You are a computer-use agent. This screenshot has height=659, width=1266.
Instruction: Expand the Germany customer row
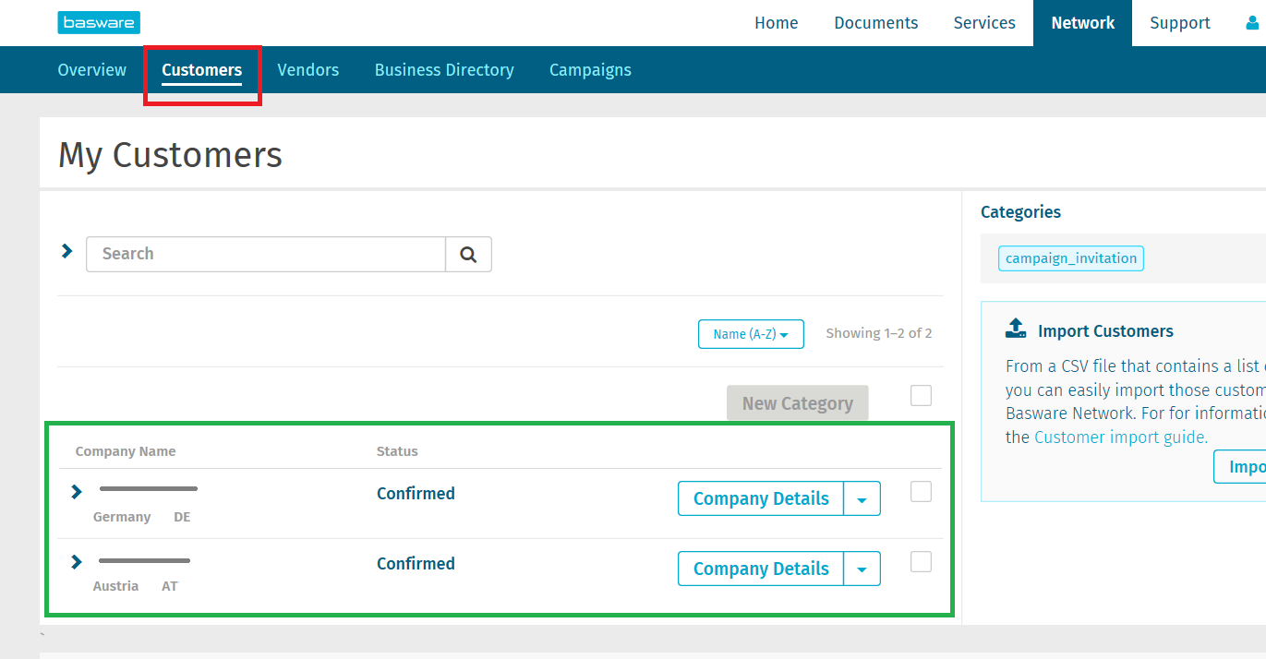(x=77, y=492)
